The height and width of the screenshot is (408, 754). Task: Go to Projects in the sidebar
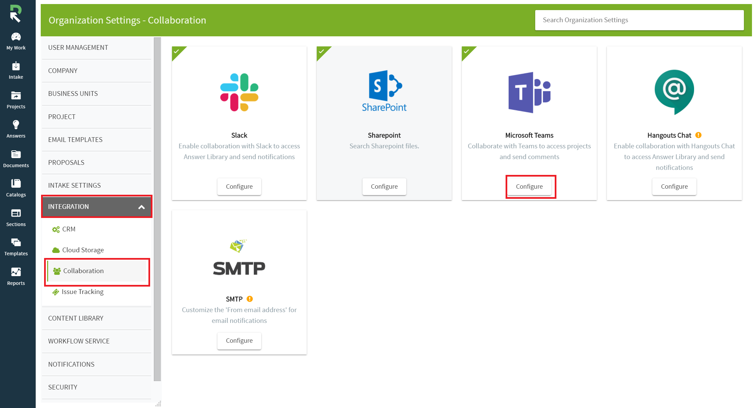(x=16, y=100)
